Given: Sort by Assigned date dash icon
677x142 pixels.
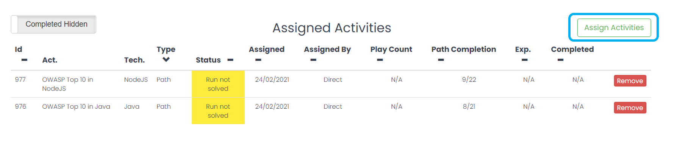Looking at the screenshot, I should (x=258, y=60).
